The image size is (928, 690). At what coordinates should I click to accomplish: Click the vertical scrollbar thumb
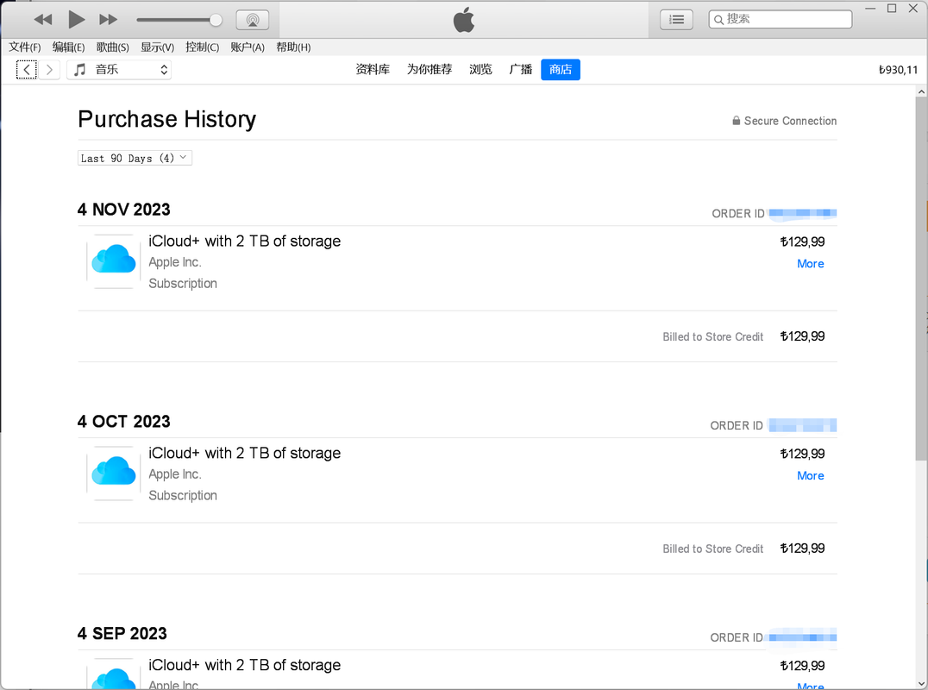click(921, 279)
